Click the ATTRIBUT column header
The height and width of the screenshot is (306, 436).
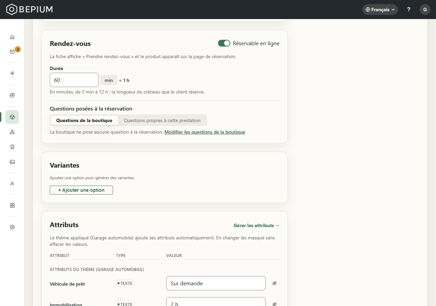tap(60, 256)
